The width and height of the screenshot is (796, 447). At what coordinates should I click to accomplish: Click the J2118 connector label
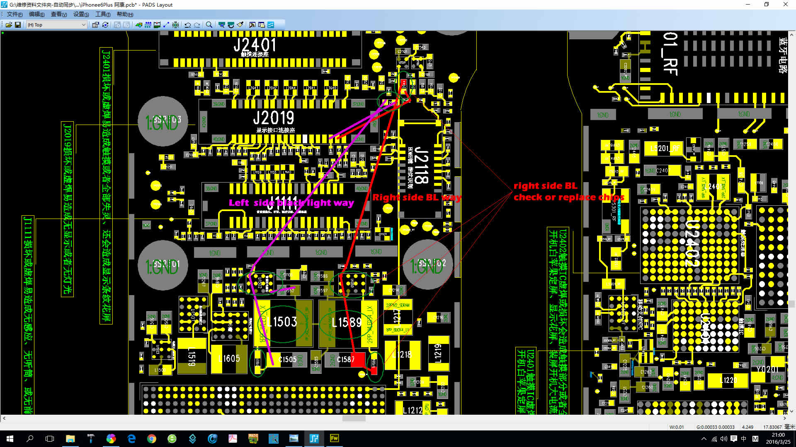421,165
